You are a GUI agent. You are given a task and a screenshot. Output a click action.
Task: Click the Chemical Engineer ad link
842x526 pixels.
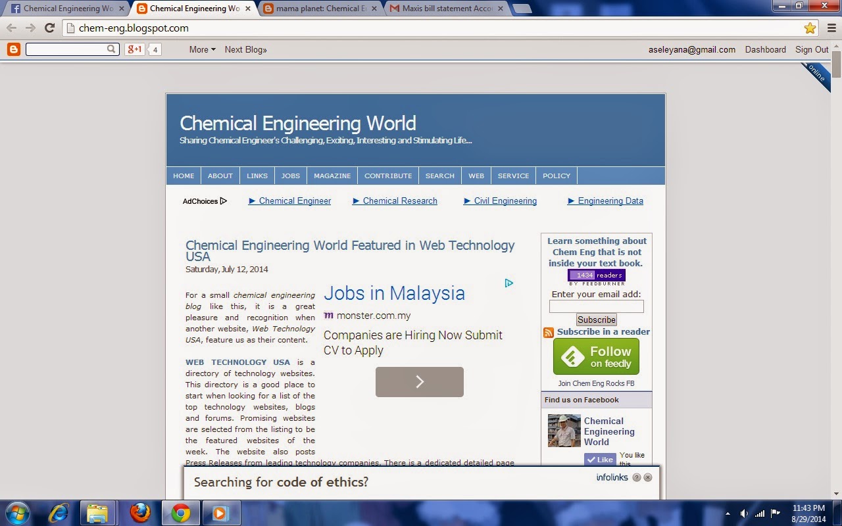point(289,201)
